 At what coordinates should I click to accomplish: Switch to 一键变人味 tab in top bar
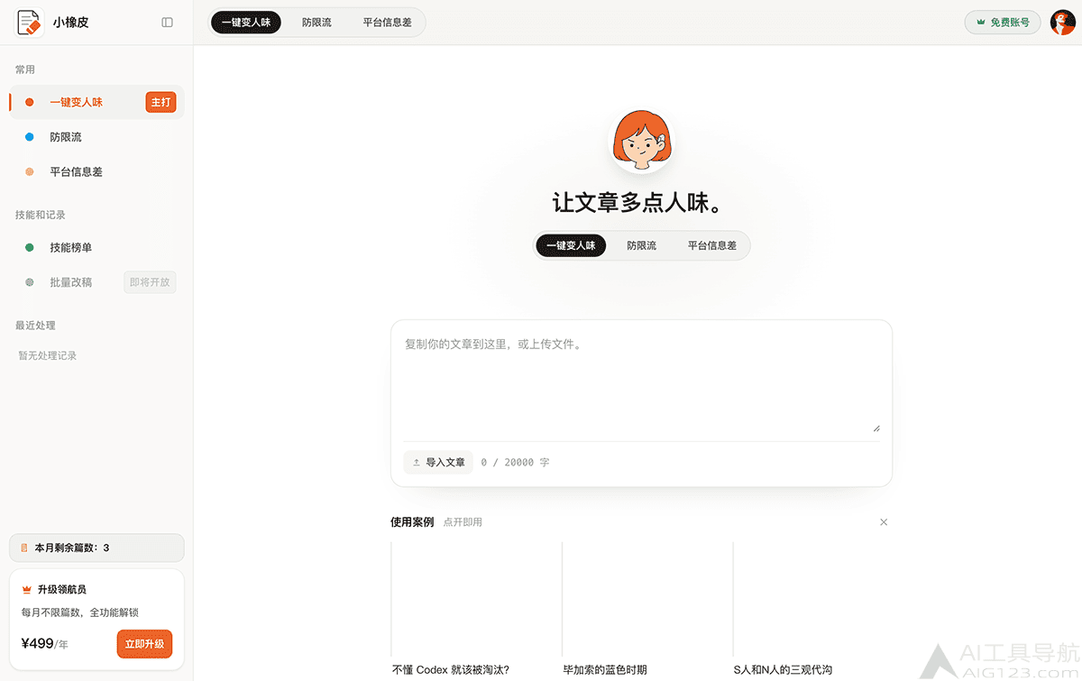pos(246,23)
